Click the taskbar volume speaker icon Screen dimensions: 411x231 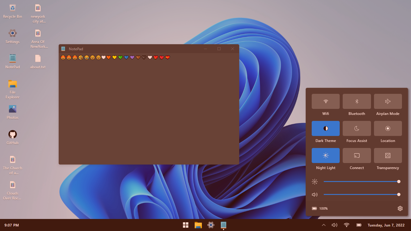tap(334, 225)
